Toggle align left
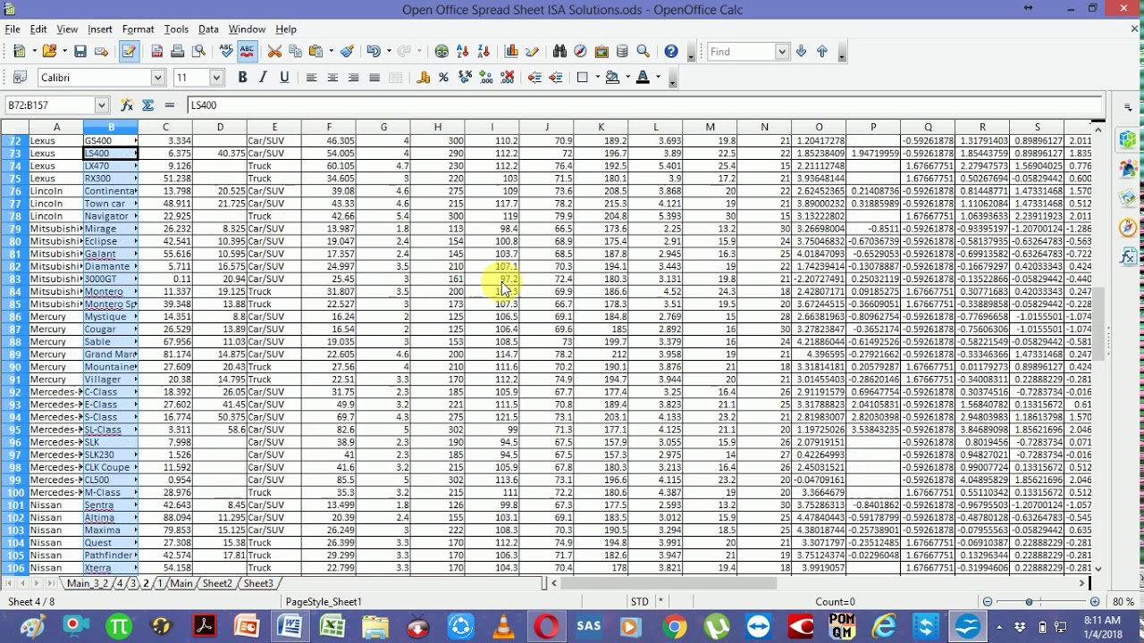 click(311, 78)
